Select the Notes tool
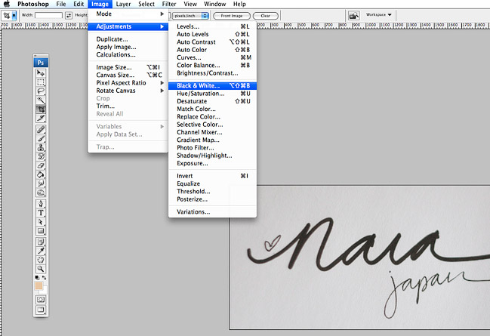 coord(41,242)
